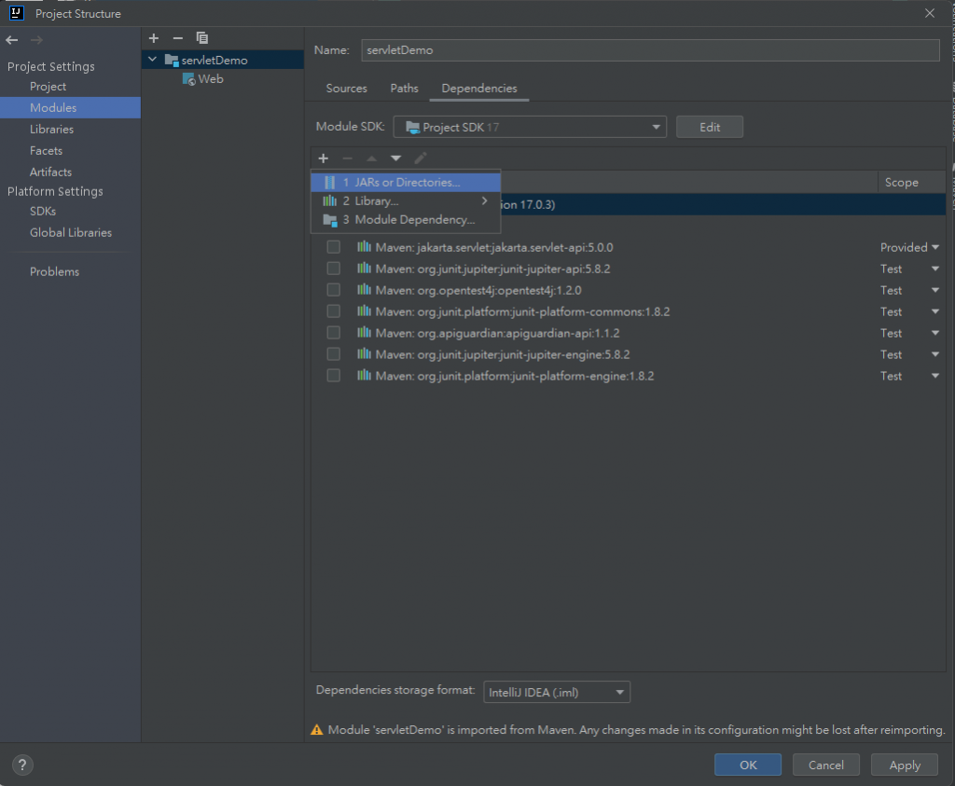
Task: Check export box for apiguardian-api
Action: pos(333,333)
